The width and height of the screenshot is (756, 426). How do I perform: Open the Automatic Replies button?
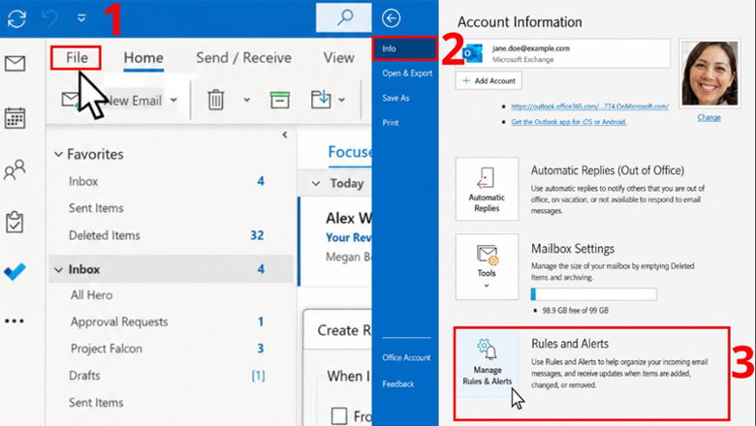pyautogui.click(x=487, y=189)
